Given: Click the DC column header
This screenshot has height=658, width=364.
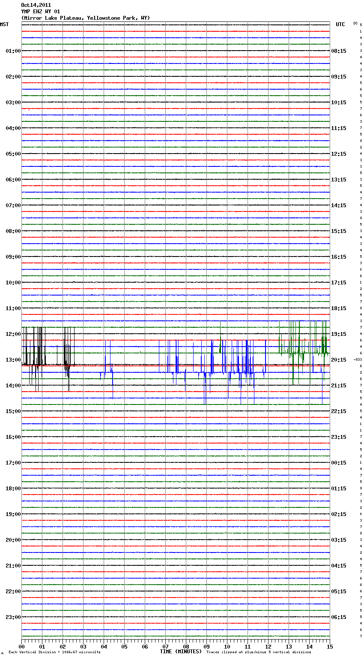Looking at the screenshot, I should (355, 23).
